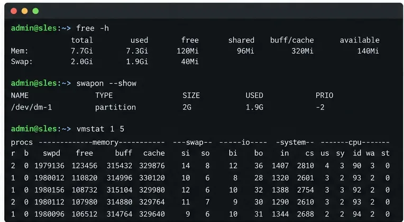Image resolution: width=404 pixels, height=222 pixels.
Task: Select the swap size value 2G
Action: (x=187, y=107)
